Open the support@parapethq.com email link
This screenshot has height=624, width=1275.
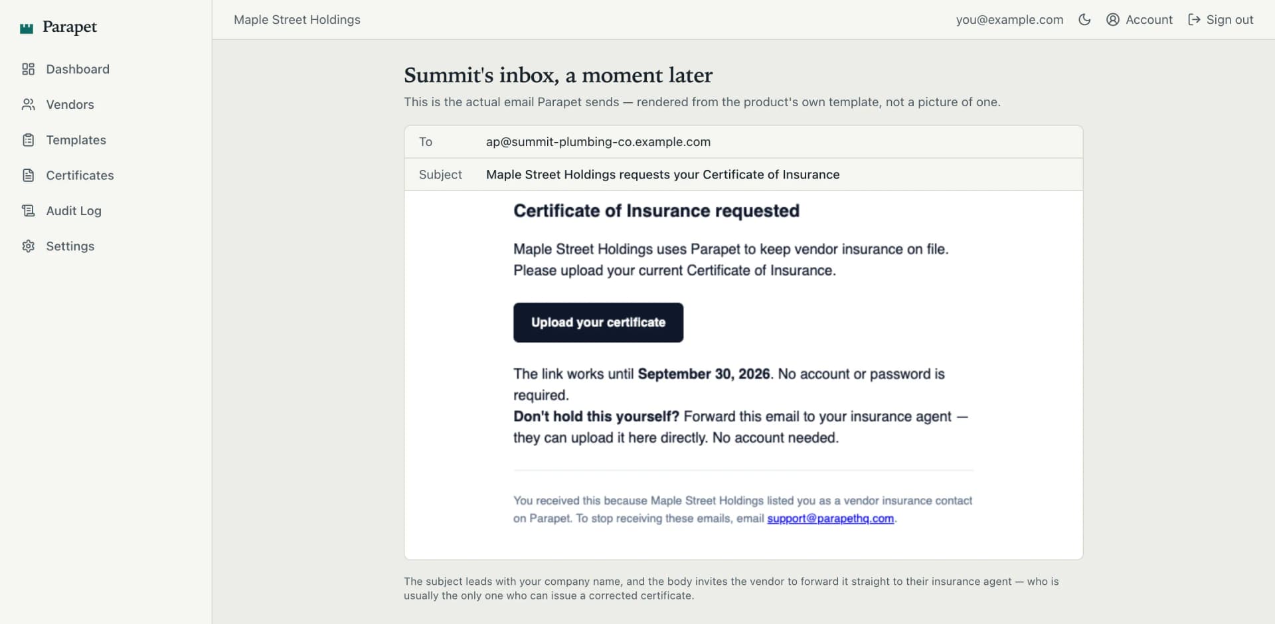[830, 518]
